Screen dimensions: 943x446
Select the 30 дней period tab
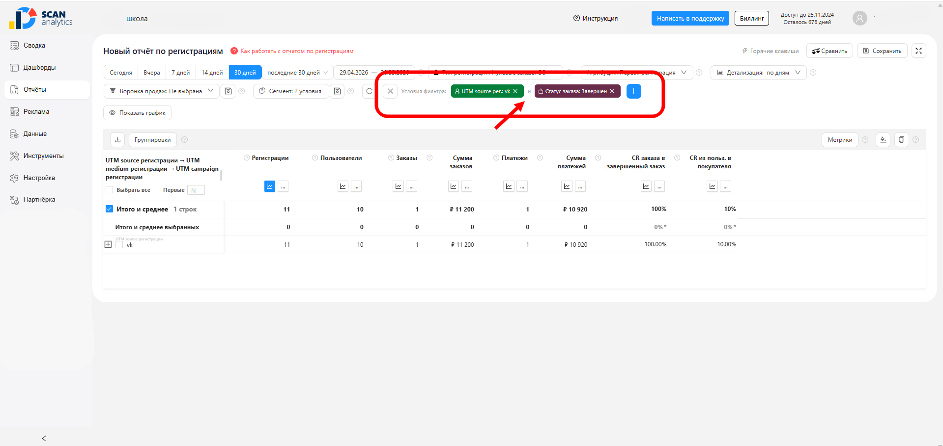245,73
